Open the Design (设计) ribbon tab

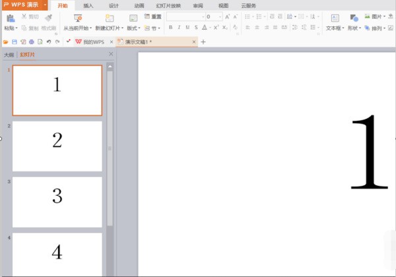click(x=114, y=5)
